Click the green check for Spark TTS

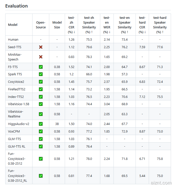coord(41,74)
